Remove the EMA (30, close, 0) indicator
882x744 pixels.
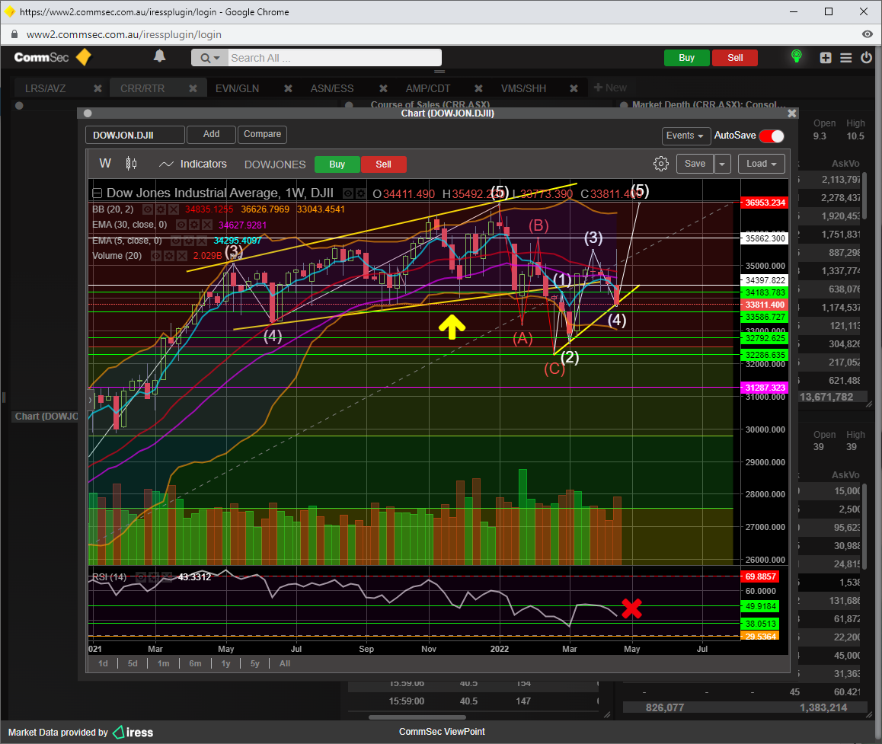pyautogui.click(x=207, y=225)
